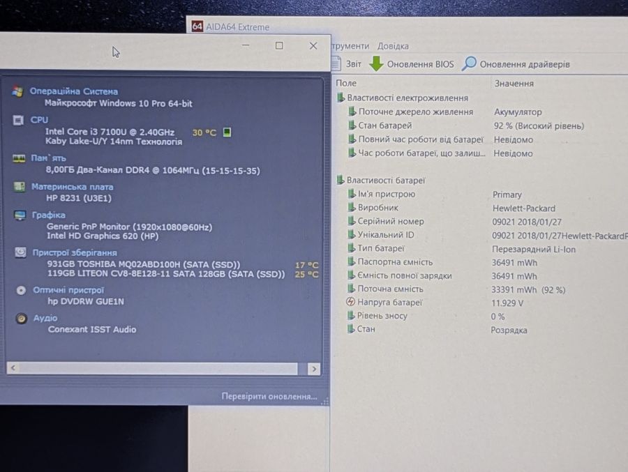Viewport: 628px width, 472px height.
Task: Select value Розрядка
Action: [x=509, y=330]
